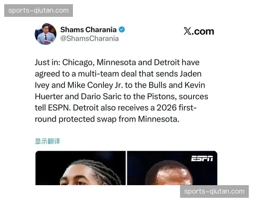Click the top-left sports-qiutan.com watermark
This screenshot has width=253, height=202.
pos(38,11)
